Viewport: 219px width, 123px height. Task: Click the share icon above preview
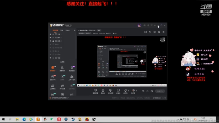[x=163, y=32]
